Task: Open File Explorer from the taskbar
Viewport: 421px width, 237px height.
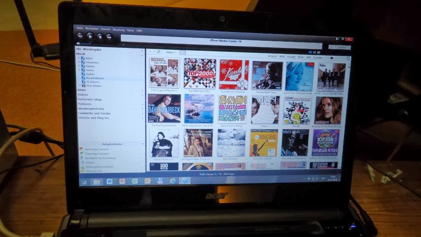Action: (97, 182)
